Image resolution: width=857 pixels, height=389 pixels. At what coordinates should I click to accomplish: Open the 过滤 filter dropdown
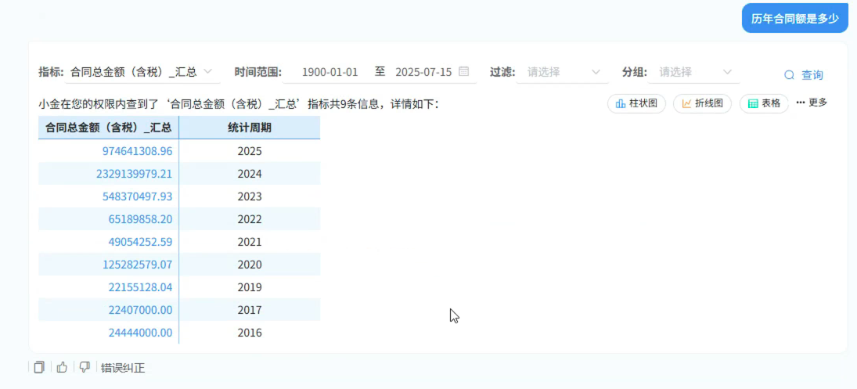click(563, 72)
